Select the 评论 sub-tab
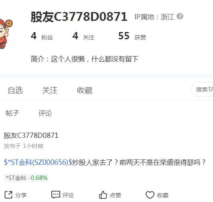 [45, 113]
